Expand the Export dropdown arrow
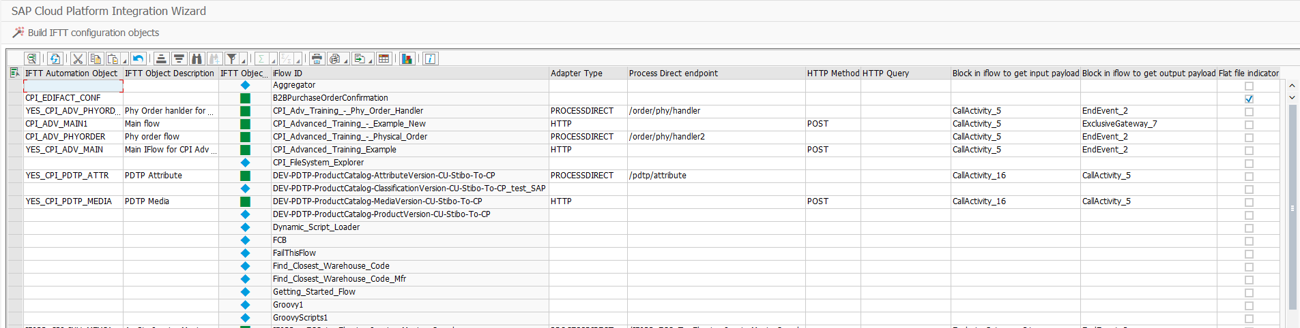Screen dimensions: 1300x328 click(371, 59)
